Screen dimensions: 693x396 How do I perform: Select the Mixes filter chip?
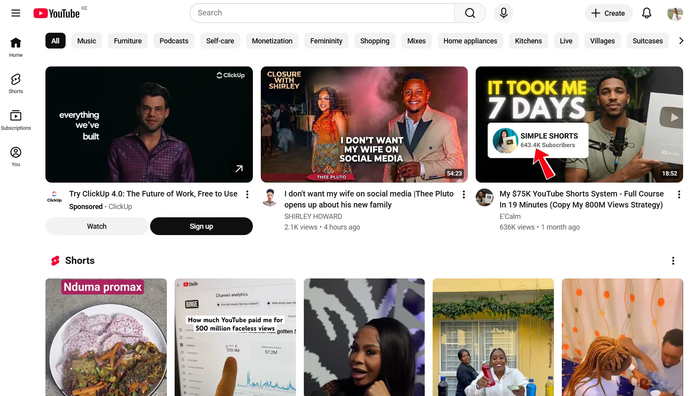coord(416,41)
